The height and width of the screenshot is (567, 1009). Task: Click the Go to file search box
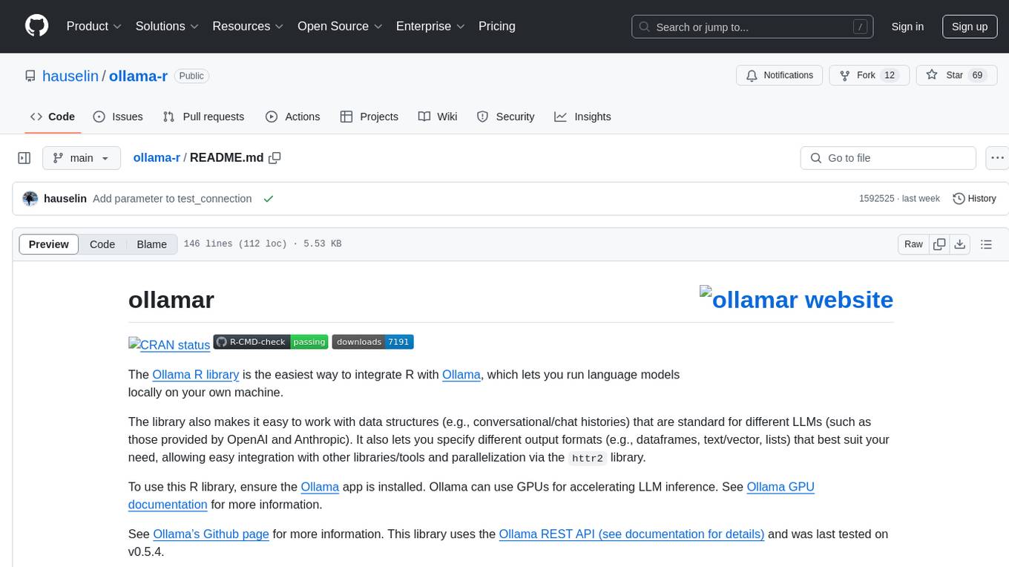click(888, 158)
